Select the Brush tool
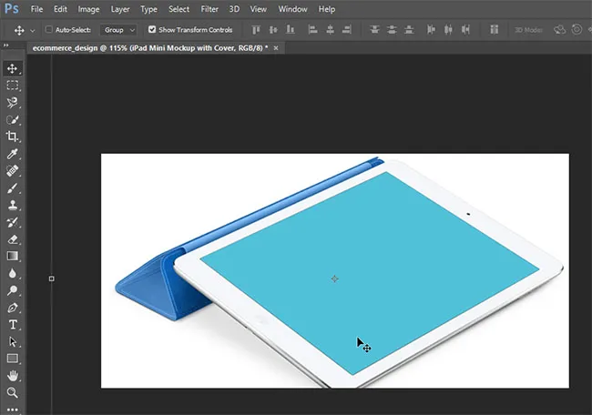592x415 pixels. (13, 188)
